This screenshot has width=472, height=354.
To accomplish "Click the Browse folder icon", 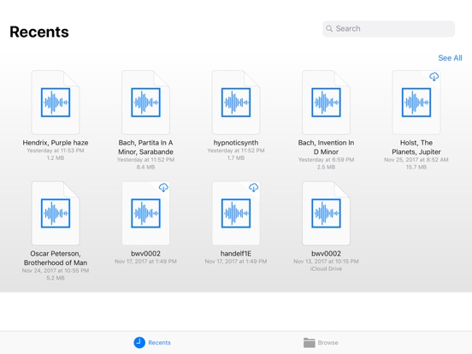I will (310, 343).
